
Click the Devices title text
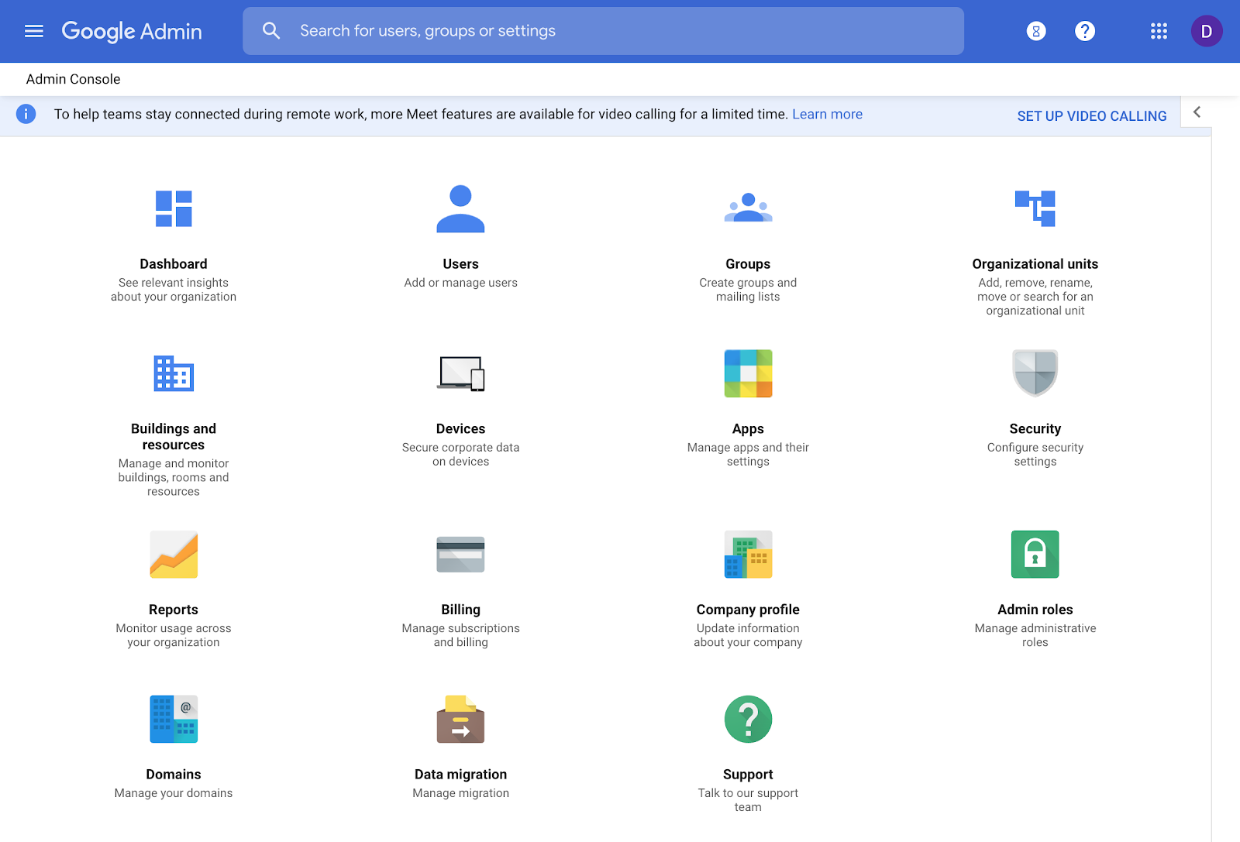tap(460, 428)
